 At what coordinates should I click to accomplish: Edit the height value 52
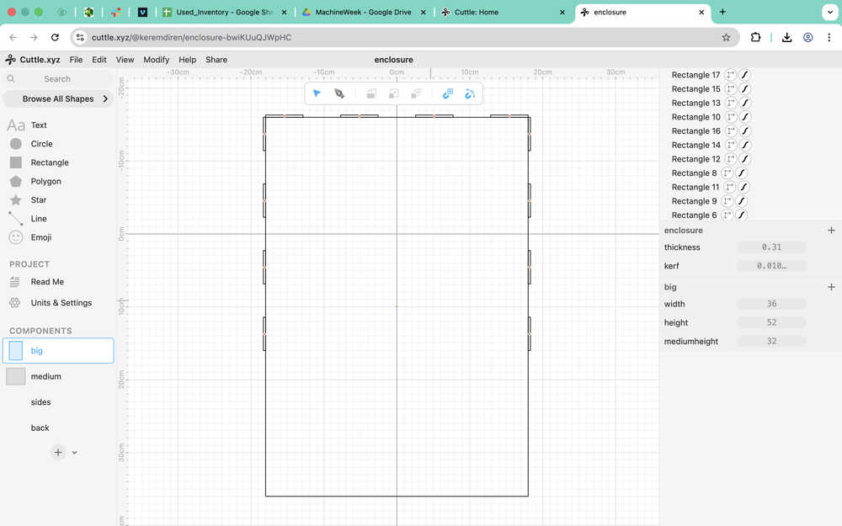(x=771, y=322)
